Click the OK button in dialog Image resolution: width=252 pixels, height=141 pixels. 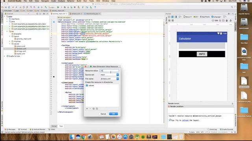[113, 114]
